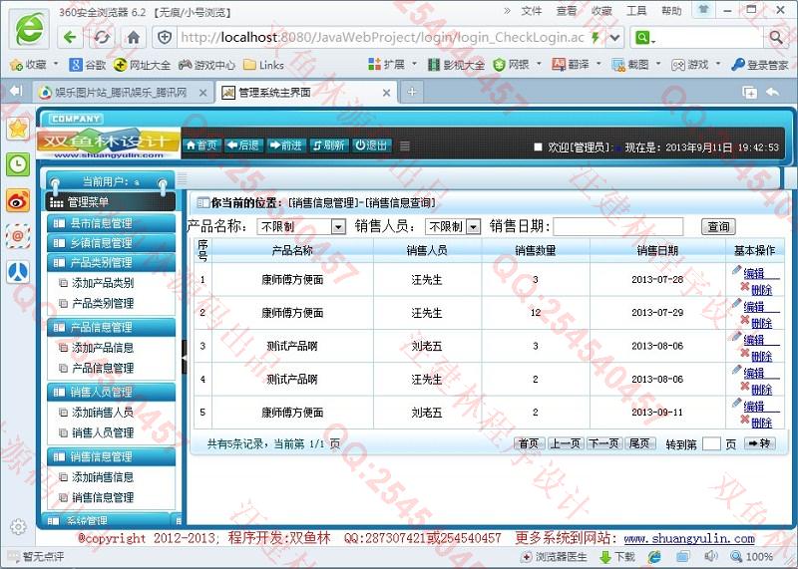Click the 尾页 last page button
Viewport: 798px width, 569px height.
click(639, 443)
